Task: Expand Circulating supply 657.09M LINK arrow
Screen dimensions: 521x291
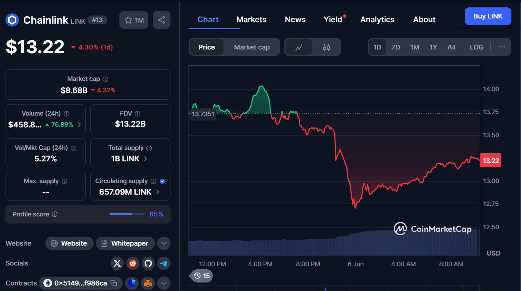Action: tap(158, 192)
